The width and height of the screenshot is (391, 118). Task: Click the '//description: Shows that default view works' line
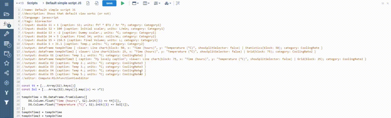(x=66, y=14)
